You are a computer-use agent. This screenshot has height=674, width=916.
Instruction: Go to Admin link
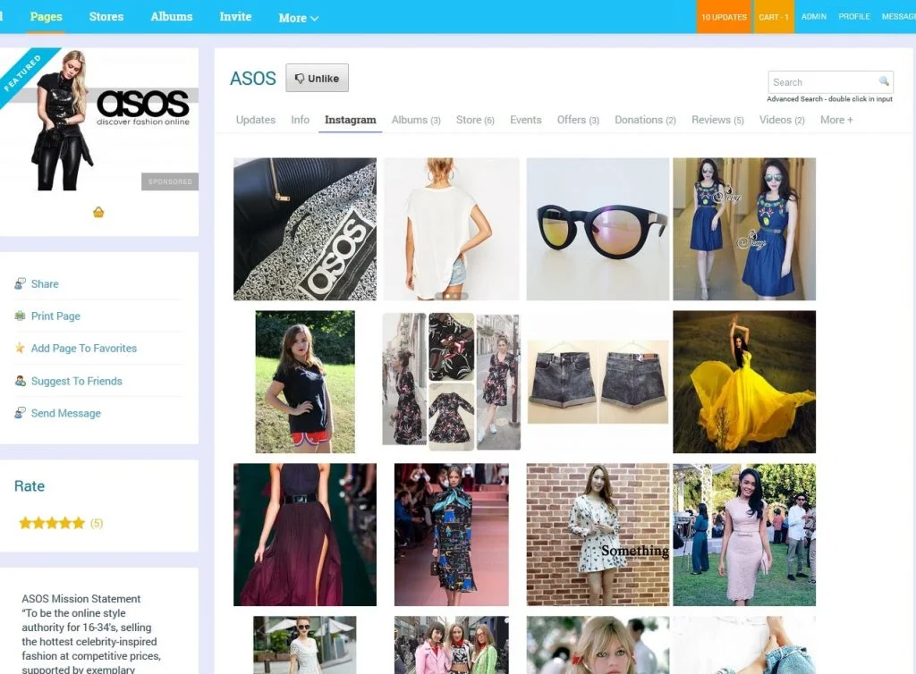pyautogui.click(x=814, y=17)
